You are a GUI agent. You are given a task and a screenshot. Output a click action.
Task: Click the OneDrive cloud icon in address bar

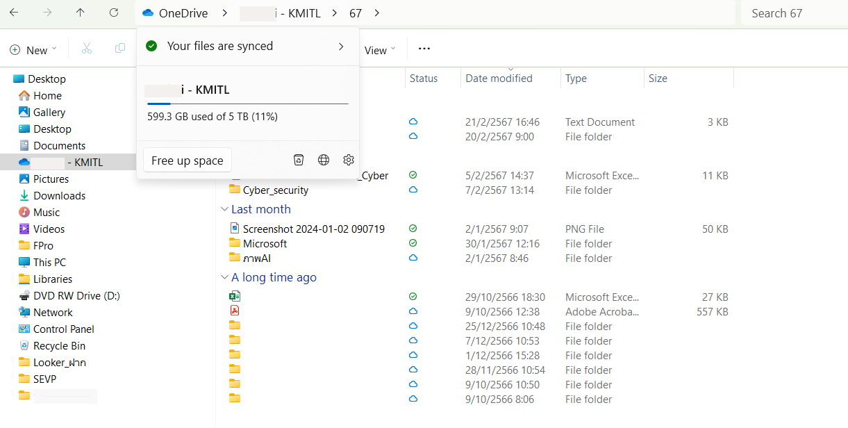148,13
